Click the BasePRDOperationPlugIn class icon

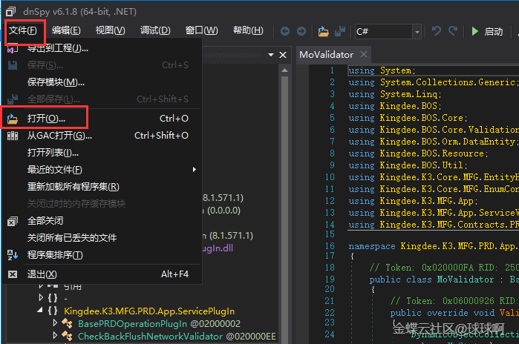pyautogui.click(x=67, y=323)
